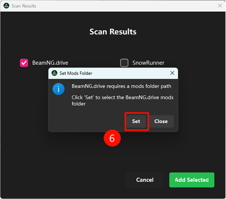The width and height of the screenshot is (226, 199).
Task: Click the blue information icon
Action: [58, 89]
